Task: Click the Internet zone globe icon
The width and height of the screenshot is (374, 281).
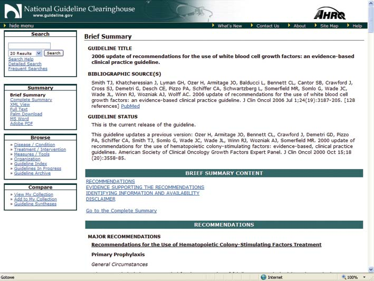Action: coord(263,277)
